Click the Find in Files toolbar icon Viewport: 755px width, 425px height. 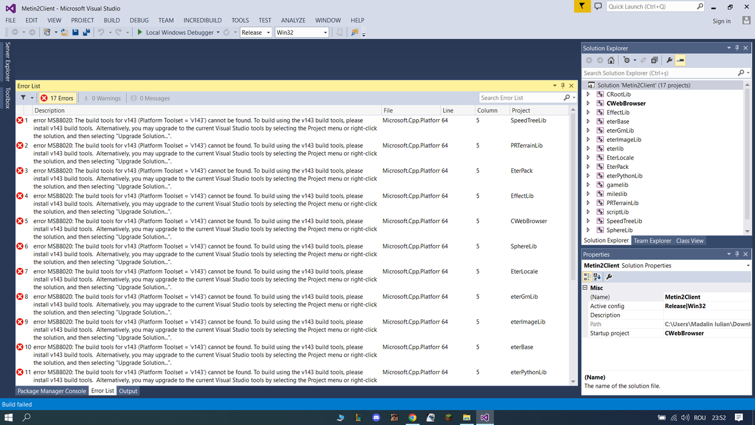click(355, 32)
